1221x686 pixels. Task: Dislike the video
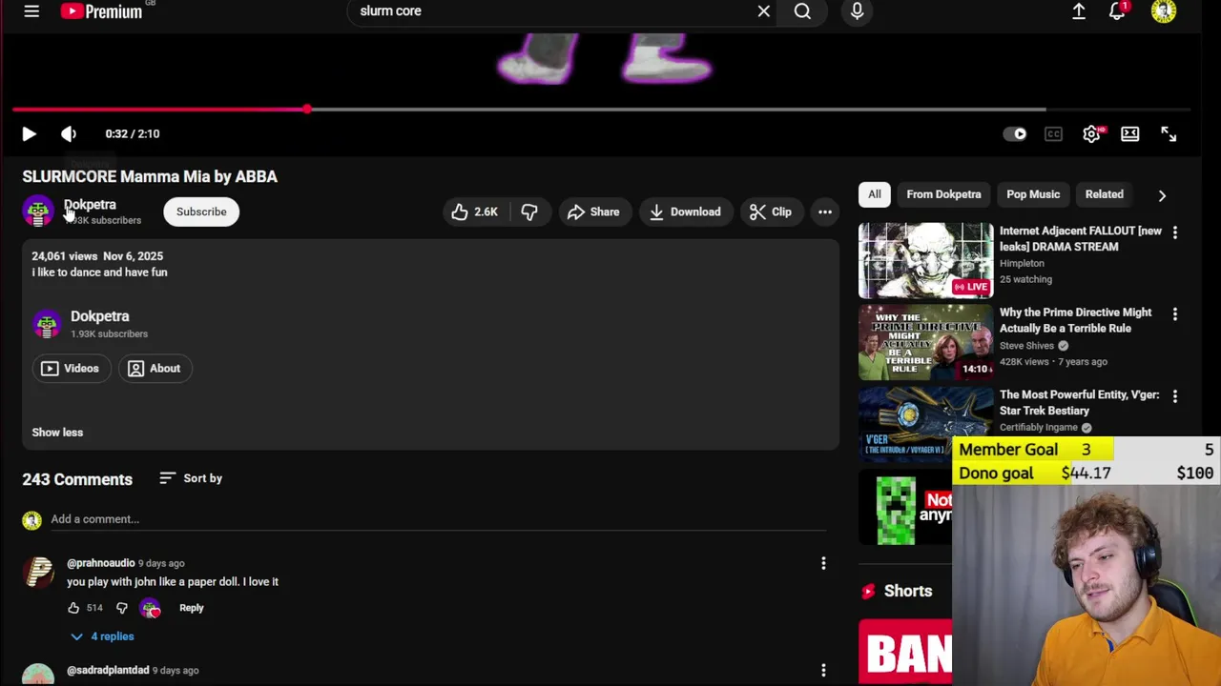[x=529, y=212]
